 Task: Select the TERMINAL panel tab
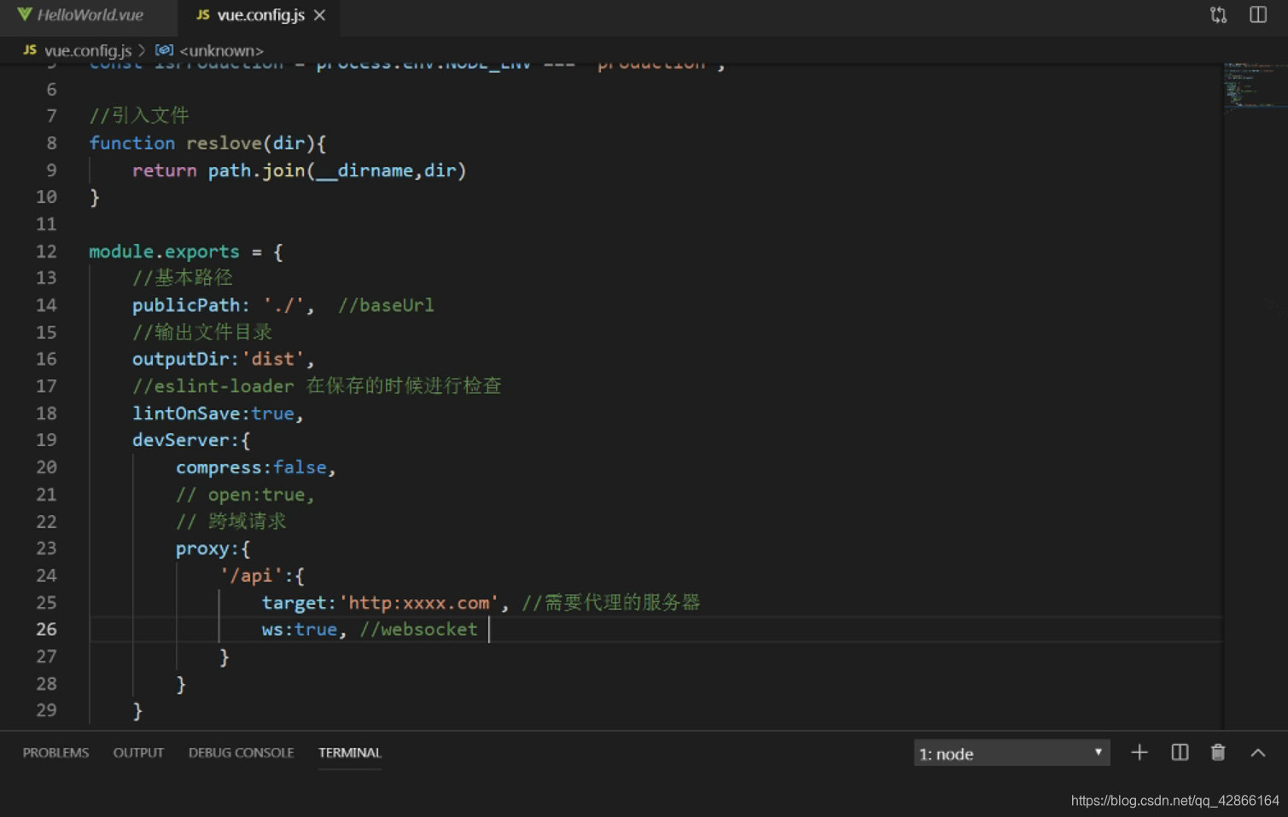(x=349, y=752)
